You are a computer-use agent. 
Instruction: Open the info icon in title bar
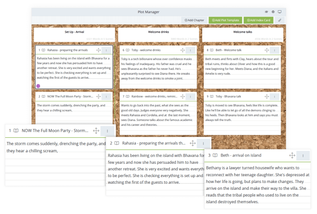pos(273,12)
